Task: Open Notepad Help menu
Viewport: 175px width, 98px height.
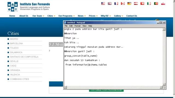Action: point(90,26)
